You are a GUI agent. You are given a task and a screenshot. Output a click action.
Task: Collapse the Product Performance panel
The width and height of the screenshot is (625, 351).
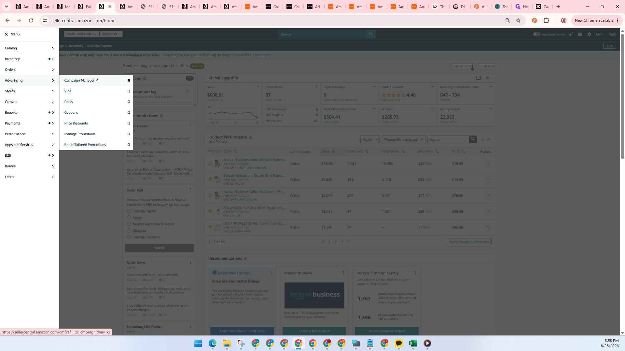click(489, 139)
